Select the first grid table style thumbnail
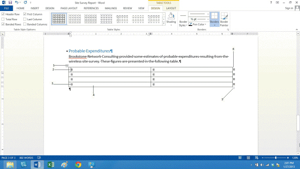The image size is (300, 169). [x=59, y=19]
